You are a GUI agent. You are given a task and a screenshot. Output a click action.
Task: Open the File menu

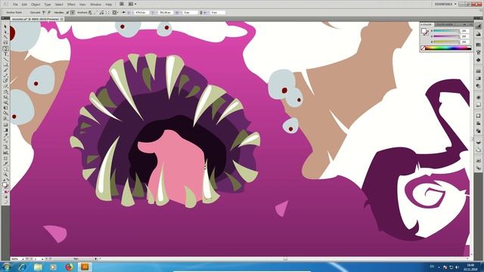15,5
